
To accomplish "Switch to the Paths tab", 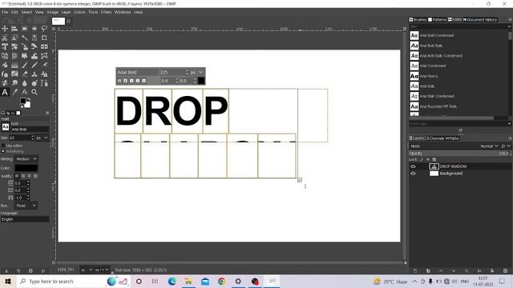I will pyautogui.click(x=452, y=138).
